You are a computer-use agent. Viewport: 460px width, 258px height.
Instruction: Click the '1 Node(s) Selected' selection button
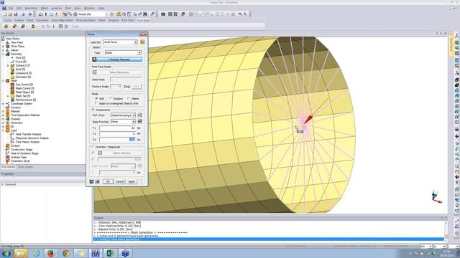119,59
